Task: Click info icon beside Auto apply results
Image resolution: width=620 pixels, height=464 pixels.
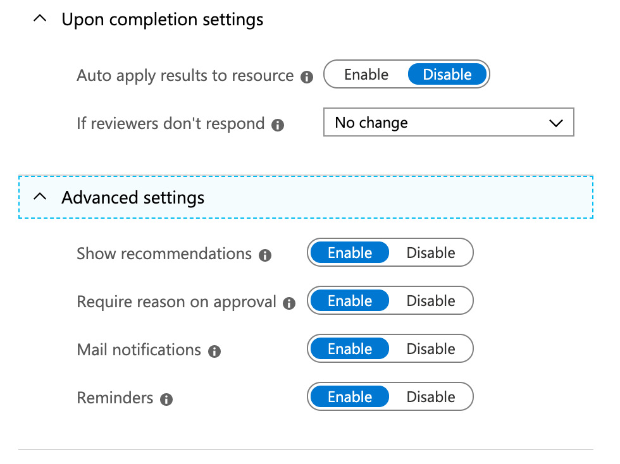Action: (307, 77)
